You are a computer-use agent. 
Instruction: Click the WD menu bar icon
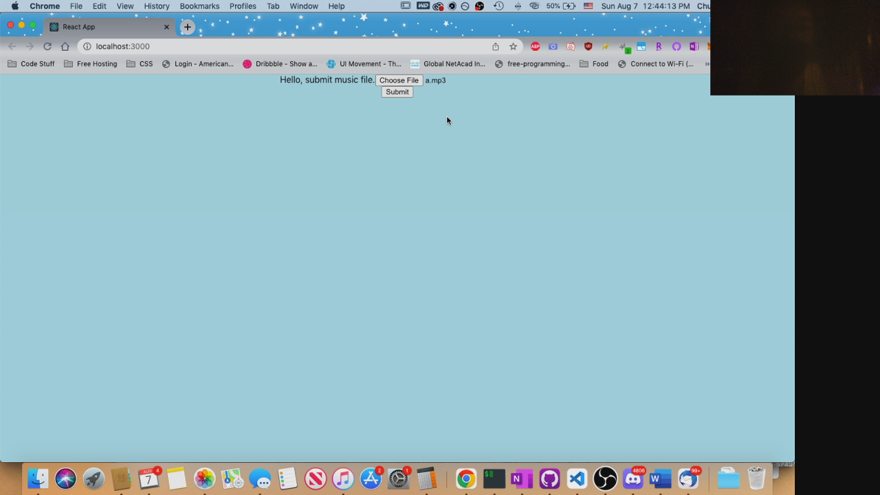point(423,6)
